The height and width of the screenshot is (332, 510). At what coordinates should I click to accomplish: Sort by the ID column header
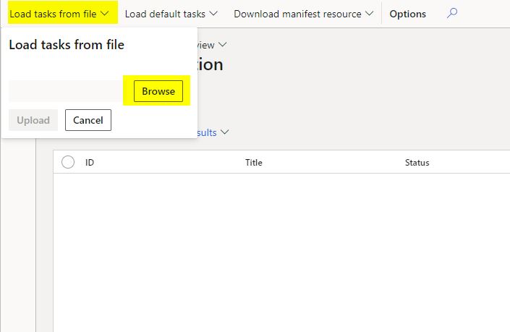tap(90, 163)
